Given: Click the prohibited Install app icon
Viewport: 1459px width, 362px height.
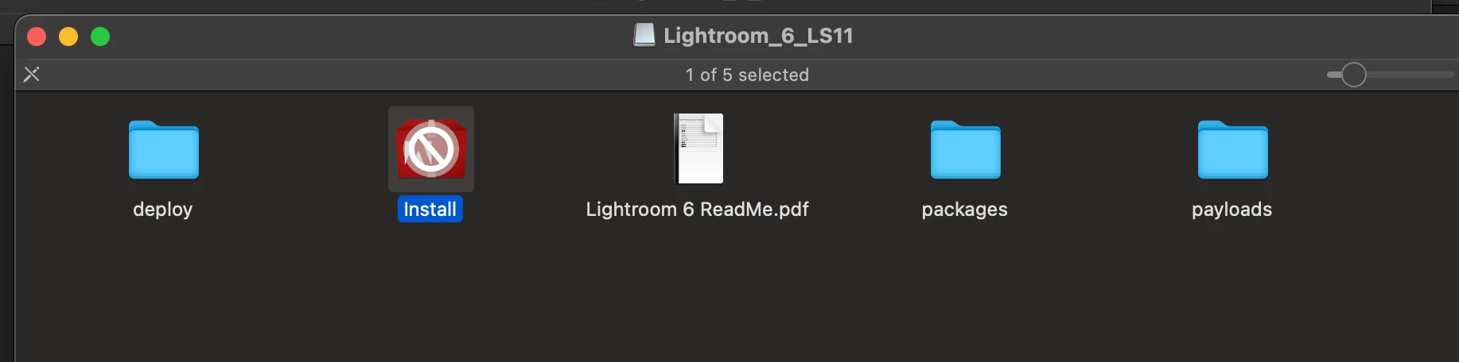Looking at the screenshot, I should pos(431,149).
